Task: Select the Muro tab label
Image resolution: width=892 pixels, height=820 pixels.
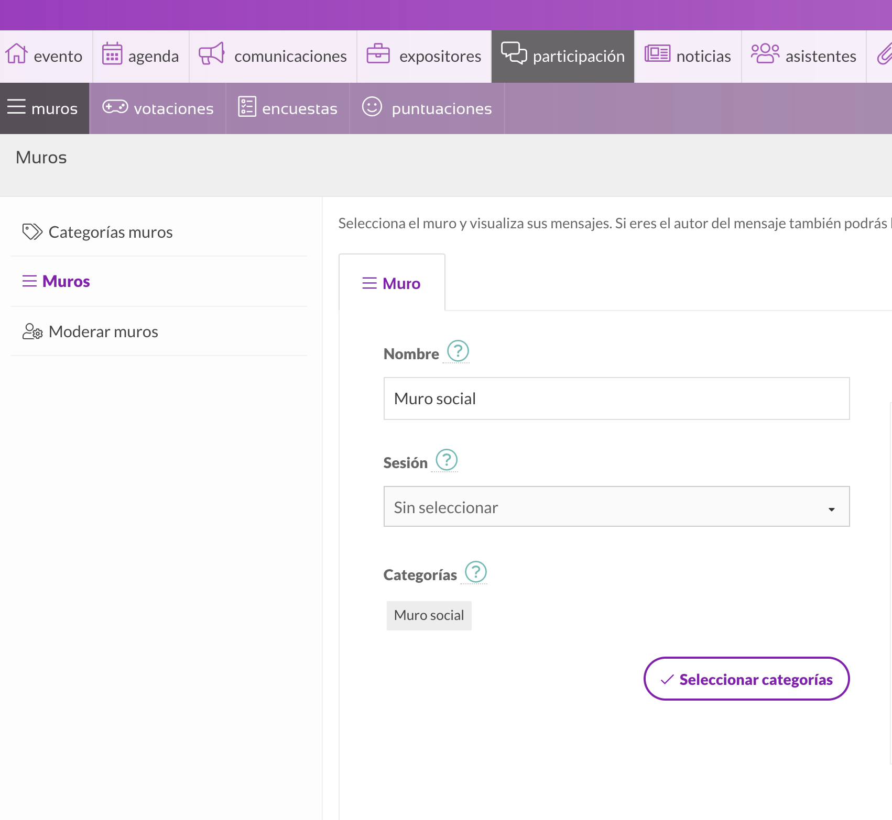Action: pyautogui.click(x=401, y=283)
